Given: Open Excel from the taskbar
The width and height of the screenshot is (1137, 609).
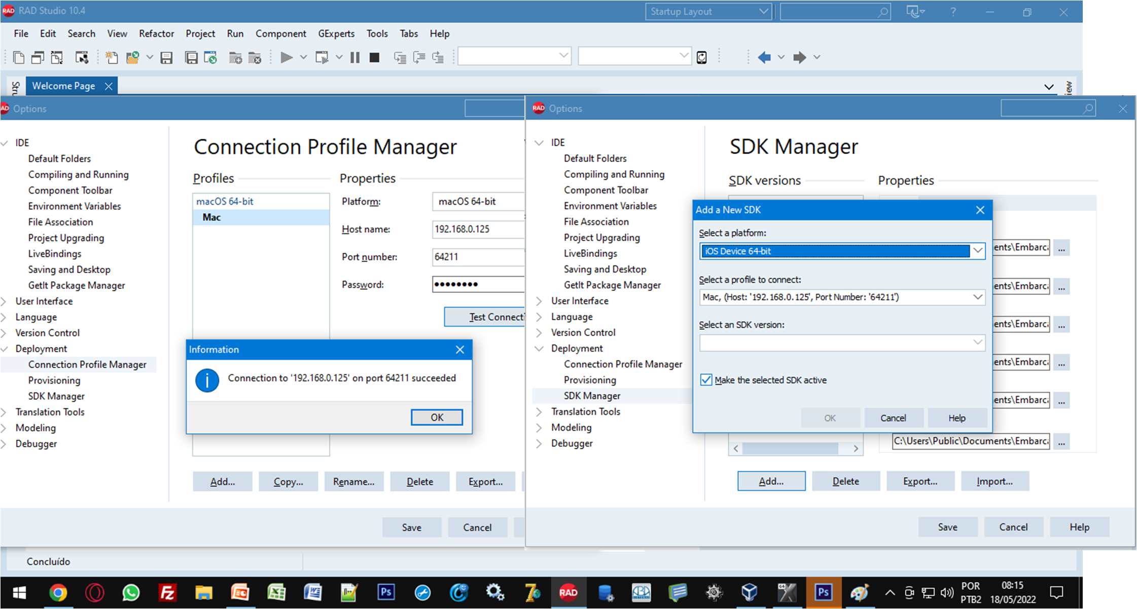Looking at the screenshot, I should (x=276, y=592).
